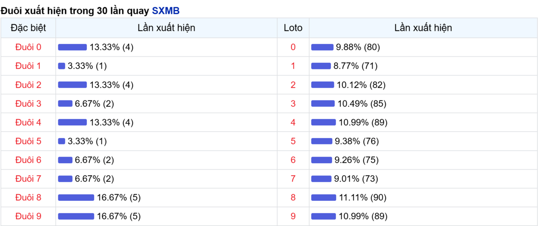The height and width of the screenshot is (226, 538).
Task: Click the blue bar for Đuôi 8
Action: tap(76, 198)
